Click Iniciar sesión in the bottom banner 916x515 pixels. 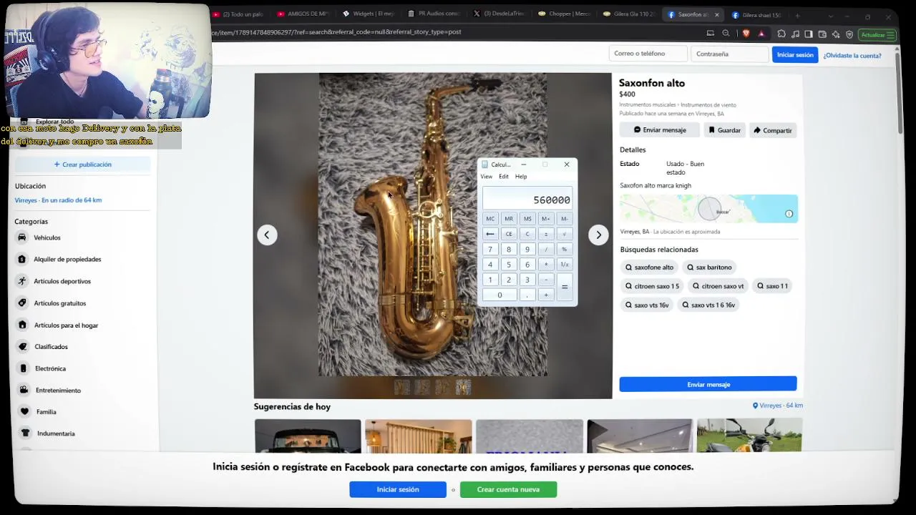[398, 489]
